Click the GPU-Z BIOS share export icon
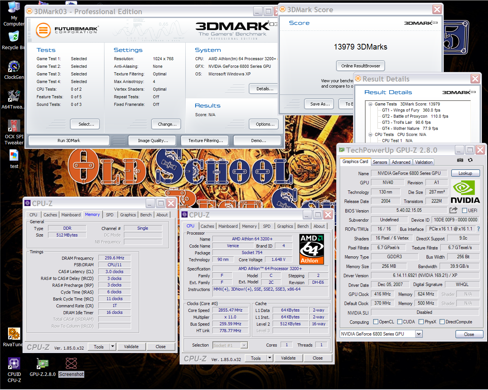Screen dimensions: 488x390 (x=453, y=210)
